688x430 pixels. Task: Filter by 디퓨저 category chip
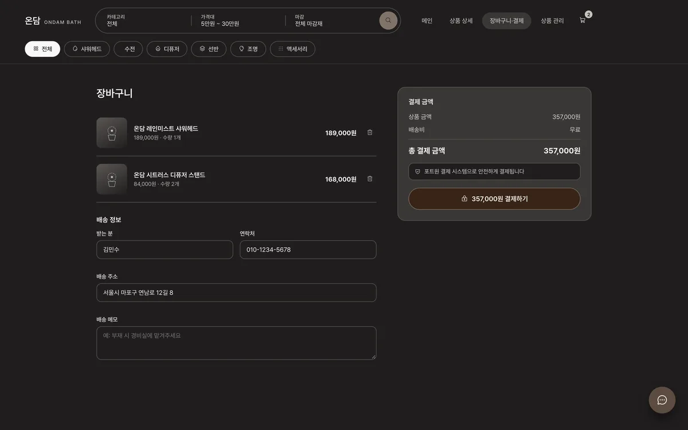tap(167, 49)
